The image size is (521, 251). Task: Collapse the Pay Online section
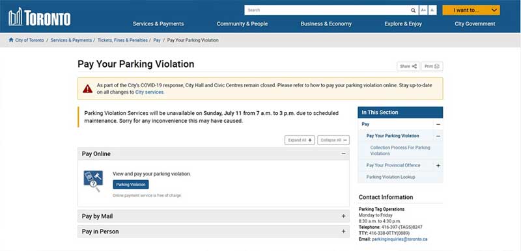(344, 154)
